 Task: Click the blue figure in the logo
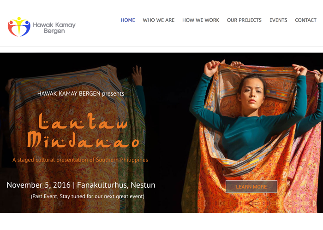click(26, 29)
